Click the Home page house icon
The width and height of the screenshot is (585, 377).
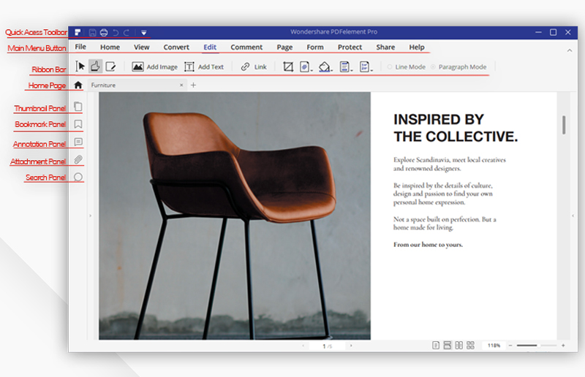tap(78, 85)
